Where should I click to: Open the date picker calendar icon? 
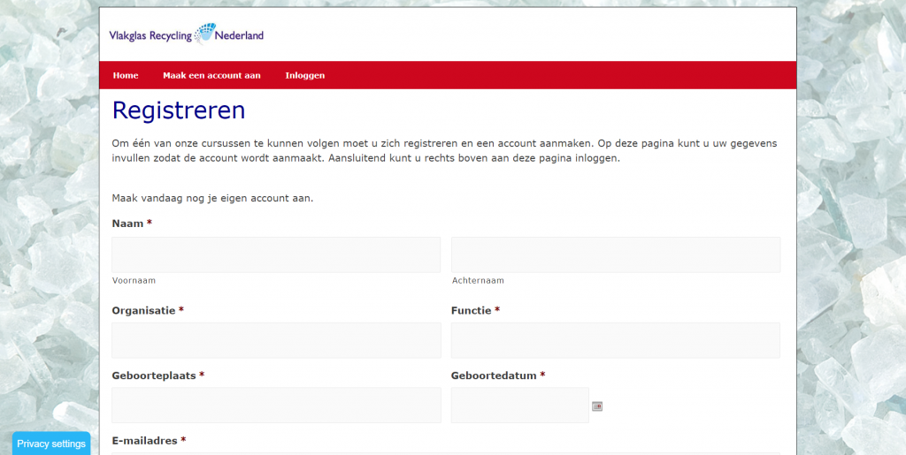point(597,406)
